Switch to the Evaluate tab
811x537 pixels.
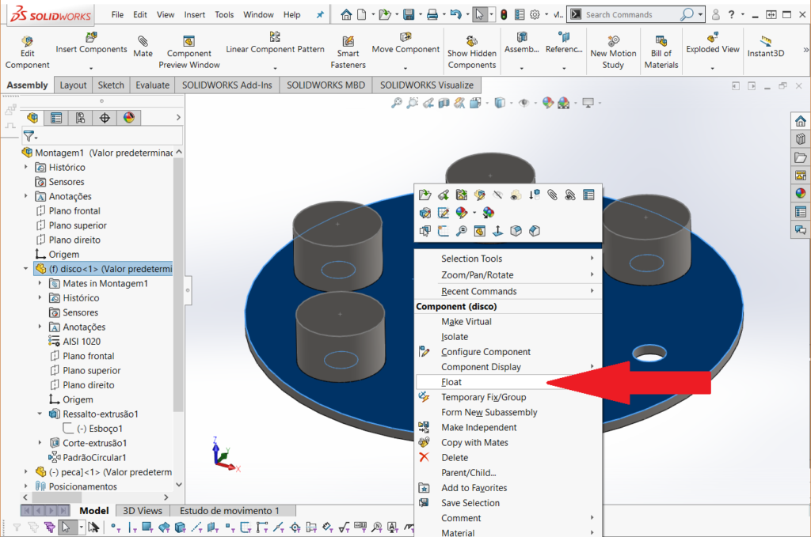pos(152,85)
